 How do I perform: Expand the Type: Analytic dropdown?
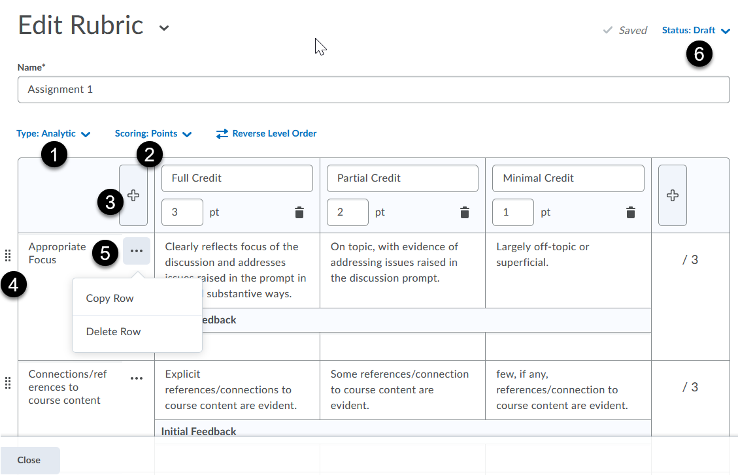pos(53,134)
